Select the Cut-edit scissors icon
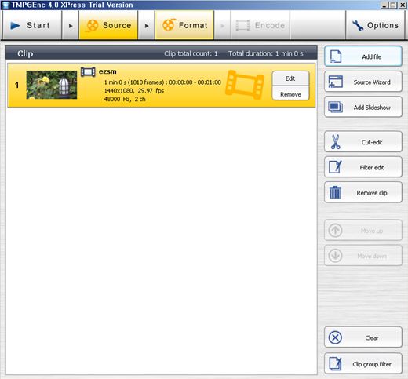Image resolution: width=408 pixels, height=379 pixels. 336,142
